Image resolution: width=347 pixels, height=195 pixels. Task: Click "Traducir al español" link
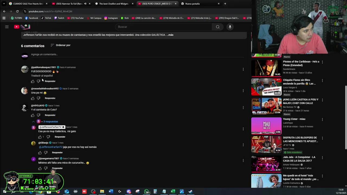pos(42,76)
